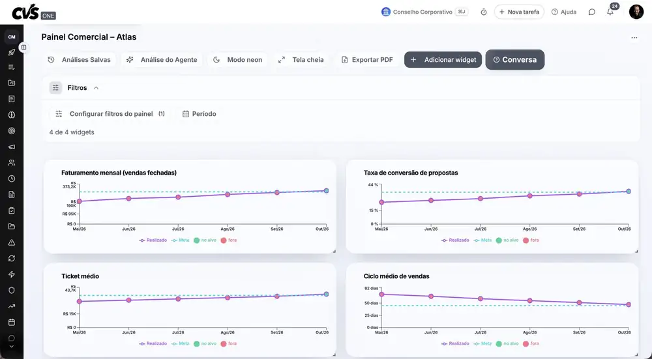
Task: Open Análises Salvas
Action: tap(79, 60)
